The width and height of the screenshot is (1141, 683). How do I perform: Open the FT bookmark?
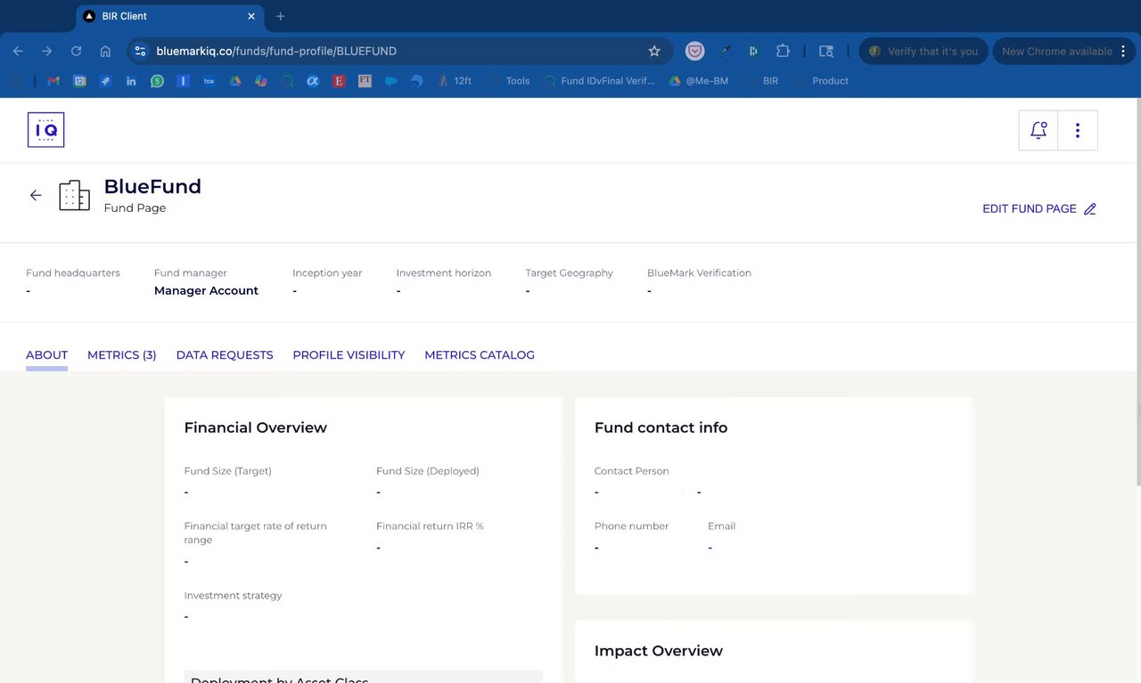point(365,81)
